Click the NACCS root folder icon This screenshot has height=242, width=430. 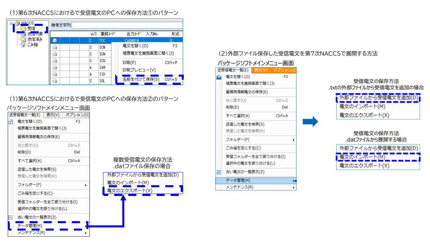coord(17,23)
